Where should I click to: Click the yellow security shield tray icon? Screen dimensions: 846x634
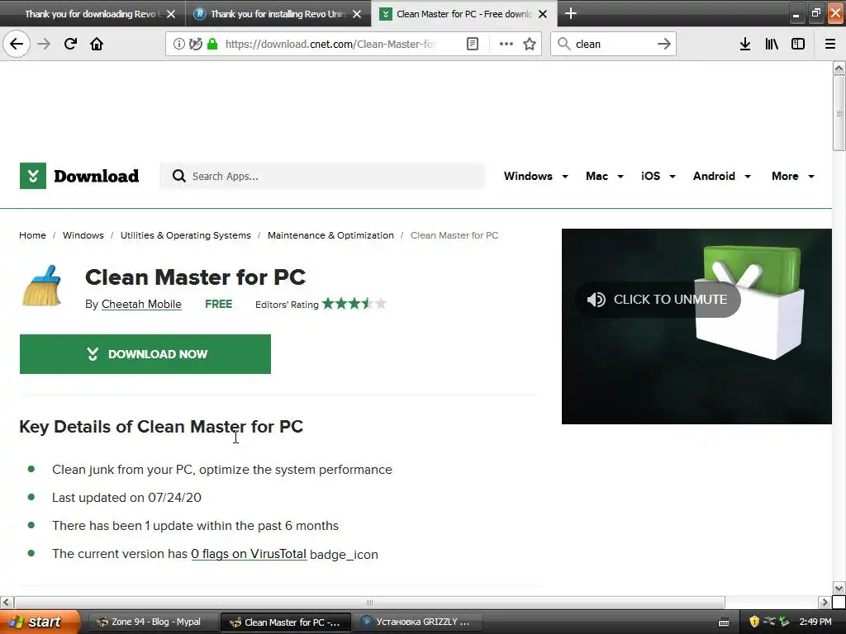pyautogui.click(x=754, y=622)
